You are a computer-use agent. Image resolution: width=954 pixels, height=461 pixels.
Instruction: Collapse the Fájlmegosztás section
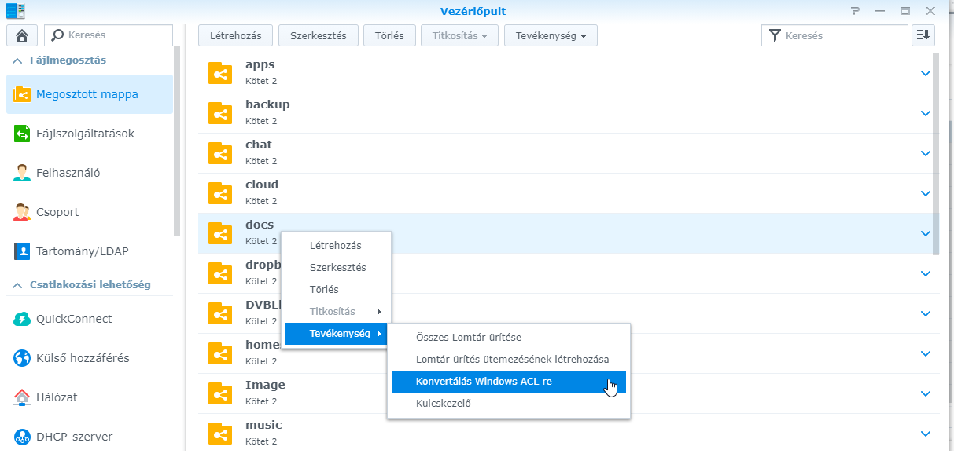tap(17, 60)
